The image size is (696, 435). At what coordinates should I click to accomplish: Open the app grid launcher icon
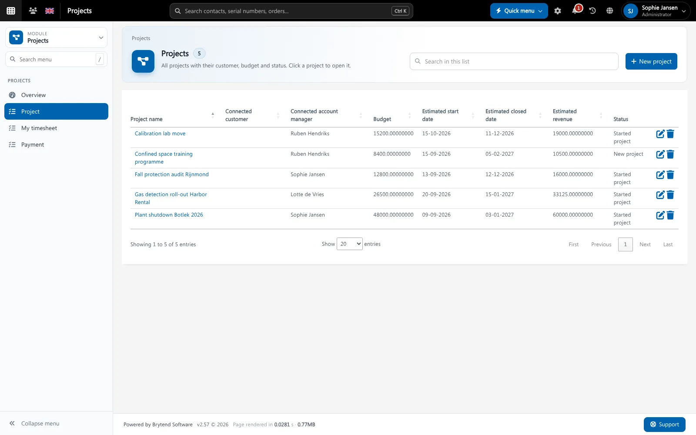pos(11,11)
